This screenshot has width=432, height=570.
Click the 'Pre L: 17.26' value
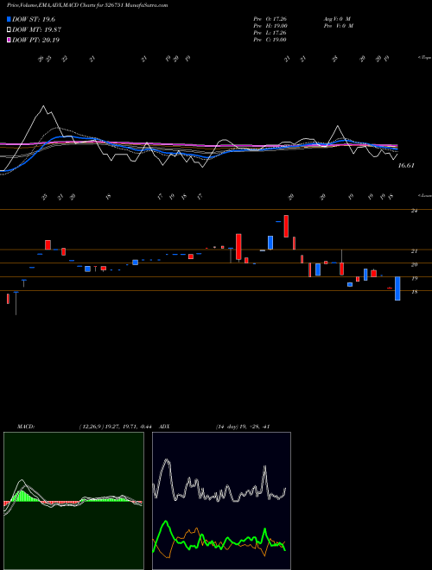(x=270, y=33)
